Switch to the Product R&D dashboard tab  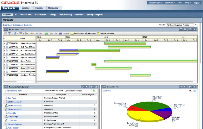pos(26,15)
